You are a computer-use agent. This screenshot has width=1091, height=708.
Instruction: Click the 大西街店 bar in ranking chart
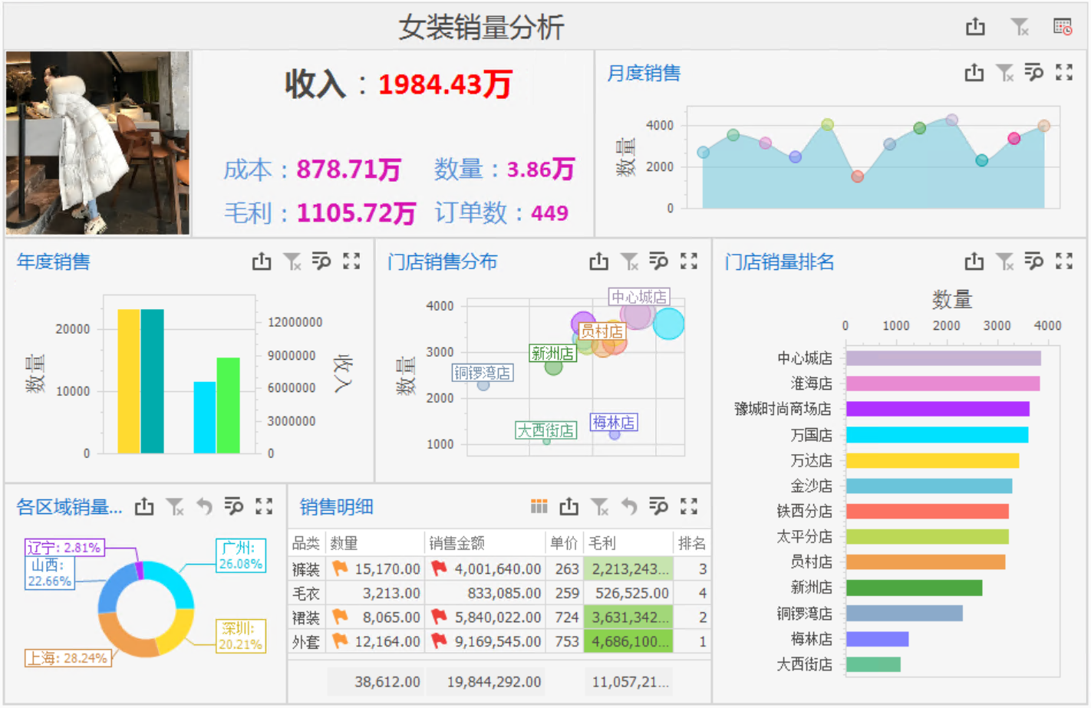[x=873, y=664]
